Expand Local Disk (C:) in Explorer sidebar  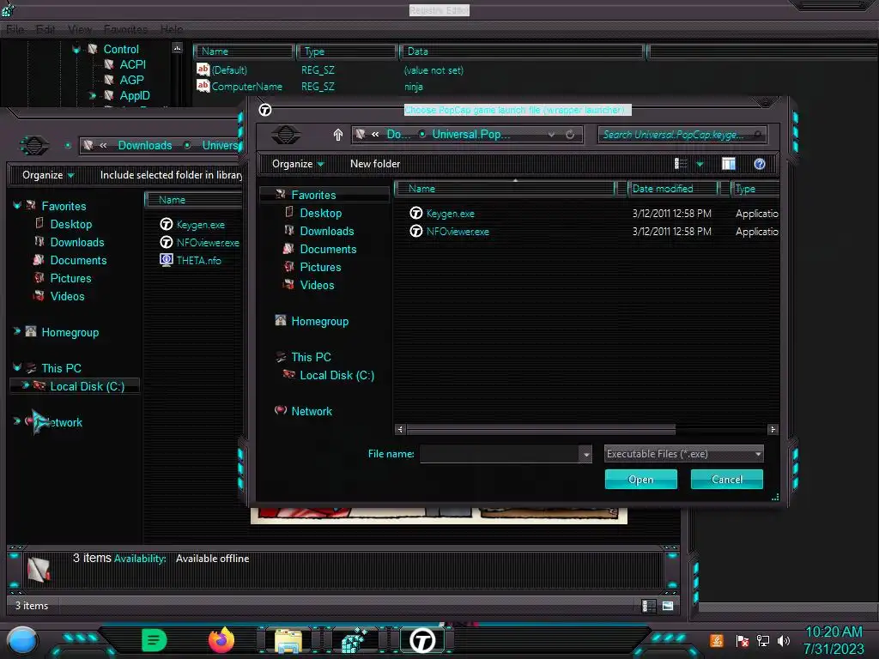click(25, 385)
